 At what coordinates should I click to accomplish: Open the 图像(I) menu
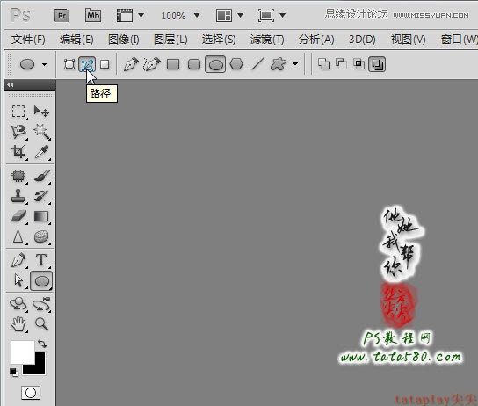(x=124, y=40)
